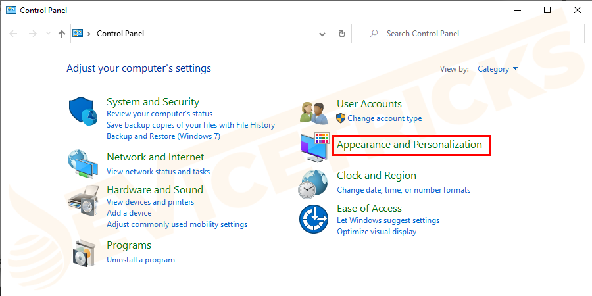Screen dimensions: 592x296
Task: Refresh the Control Panel view
Action: click(x=341, y=34)
